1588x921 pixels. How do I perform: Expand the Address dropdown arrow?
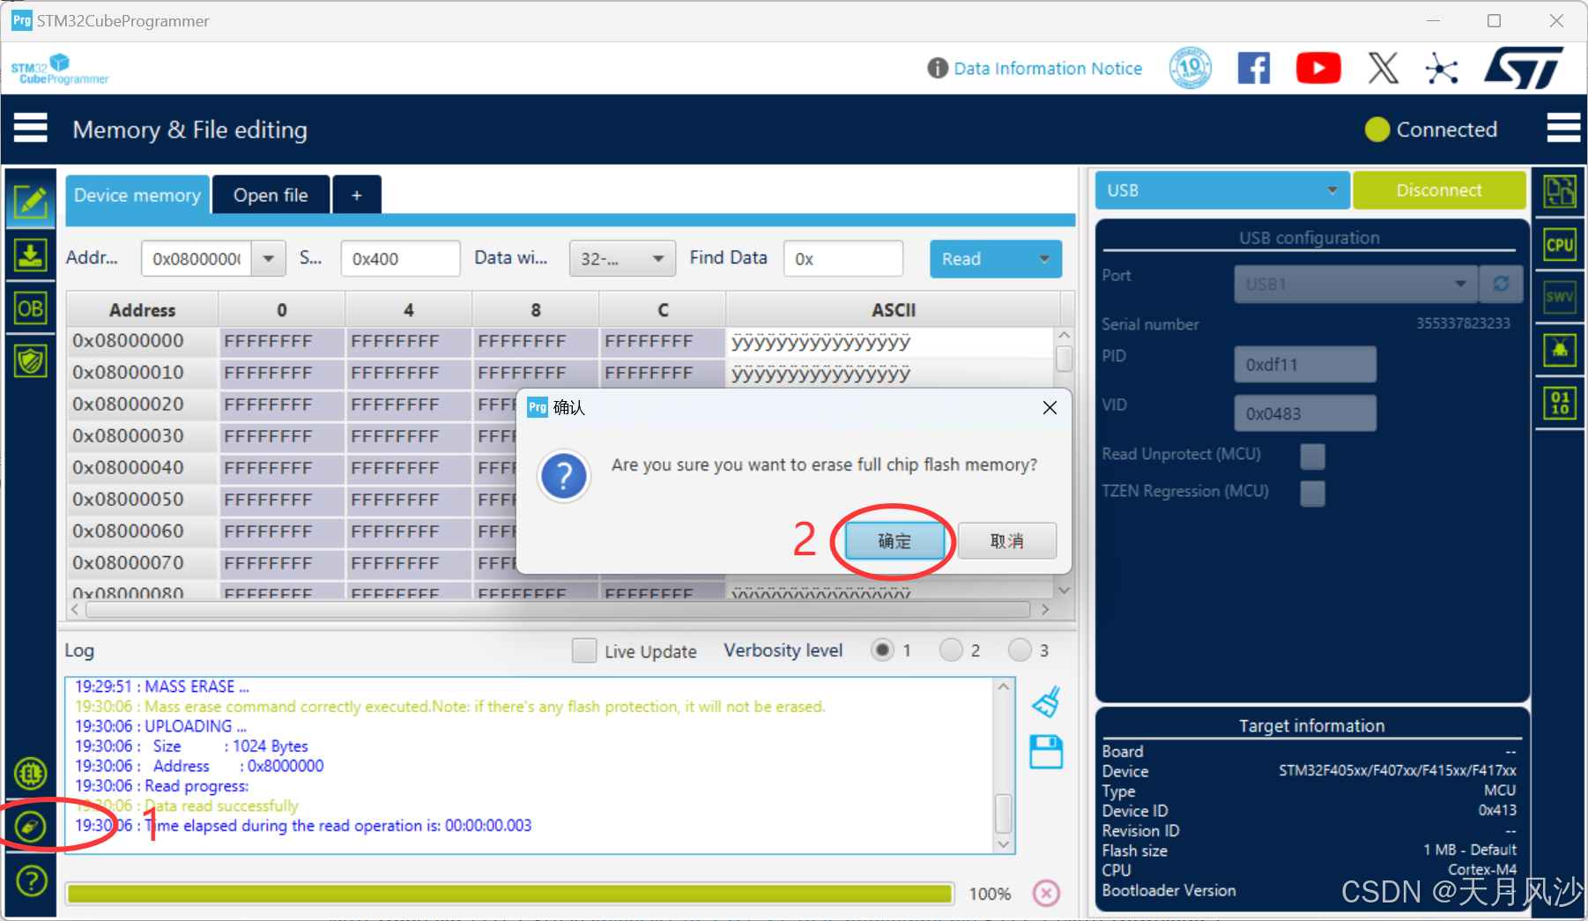pyautogui.click(x=269, y=258)
